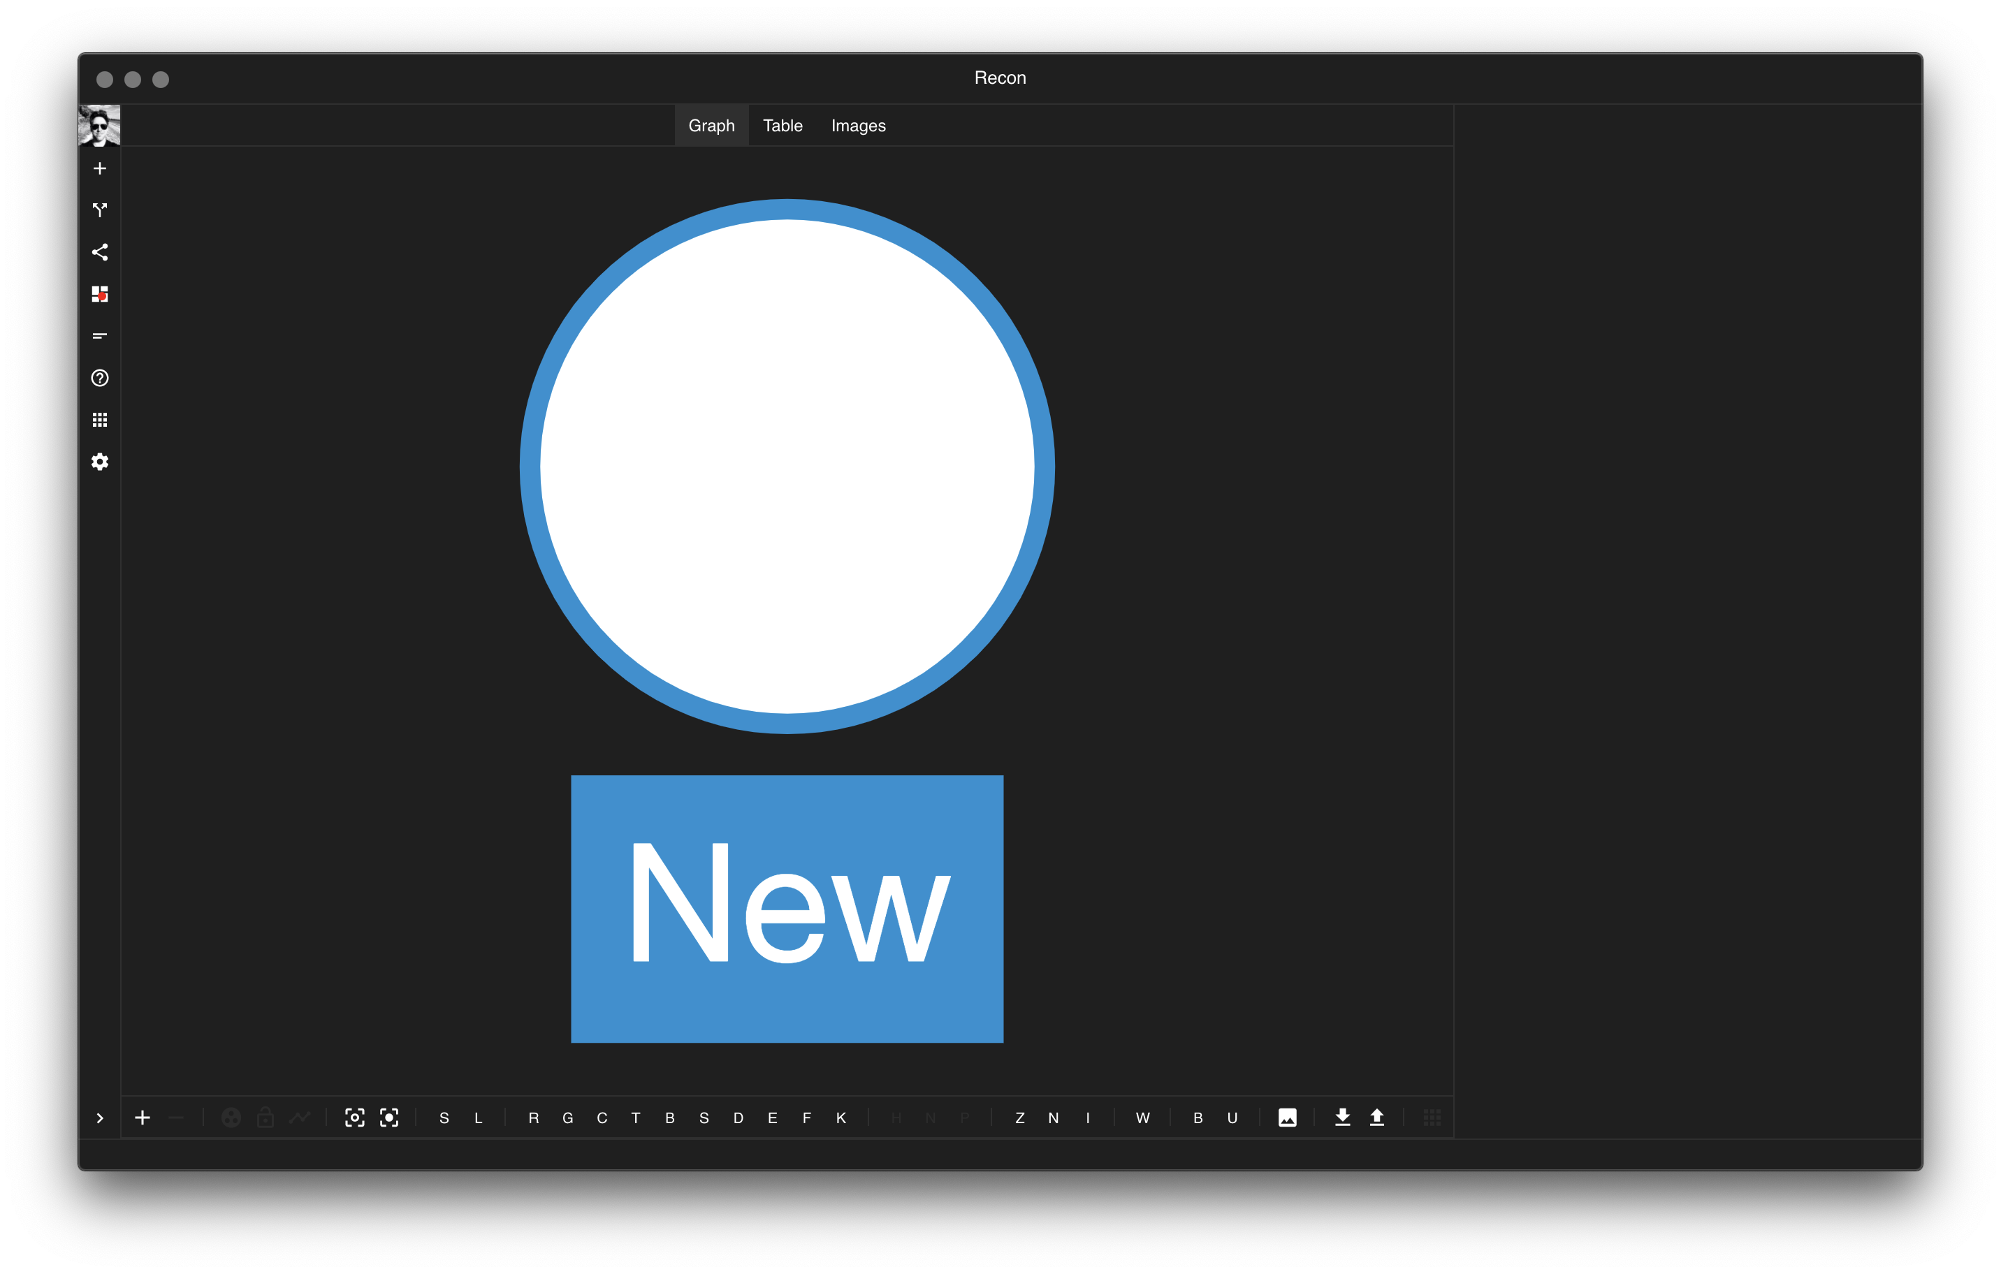Image resolution: width=2001 pixels, height=1274 pixels.
Task: Click the share icon in sidebar
Action: [100, 252]
